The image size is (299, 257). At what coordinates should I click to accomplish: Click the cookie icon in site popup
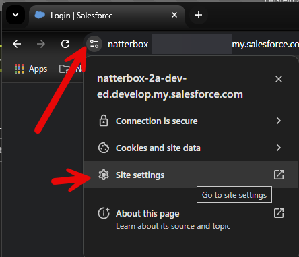pyautogui.click(x=104, y=148)
